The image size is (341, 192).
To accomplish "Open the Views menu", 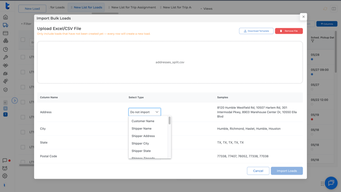I will pyautogui.click(x=207, y=9).
